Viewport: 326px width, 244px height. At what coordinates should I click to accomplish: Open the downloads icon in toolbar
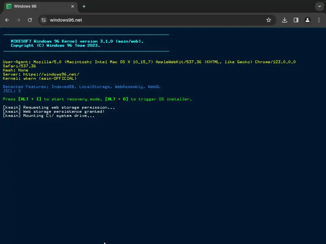[x=285, y=20]
